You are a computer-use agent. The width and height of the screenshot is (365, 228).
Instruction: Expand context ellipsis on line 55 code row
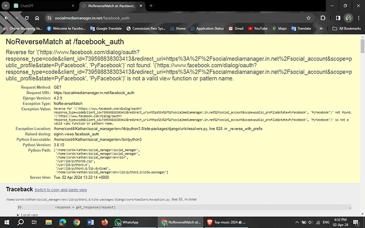coord(350,207)
